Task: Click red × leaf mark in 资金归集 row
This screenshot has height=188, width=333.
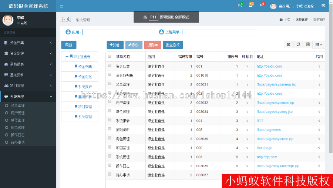Action: 247,67
